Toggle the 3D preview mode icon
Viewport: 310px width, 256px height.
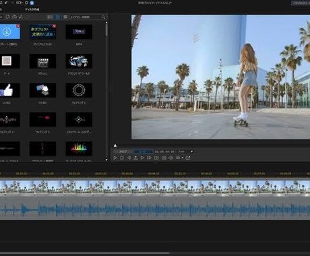click(178, 158)
